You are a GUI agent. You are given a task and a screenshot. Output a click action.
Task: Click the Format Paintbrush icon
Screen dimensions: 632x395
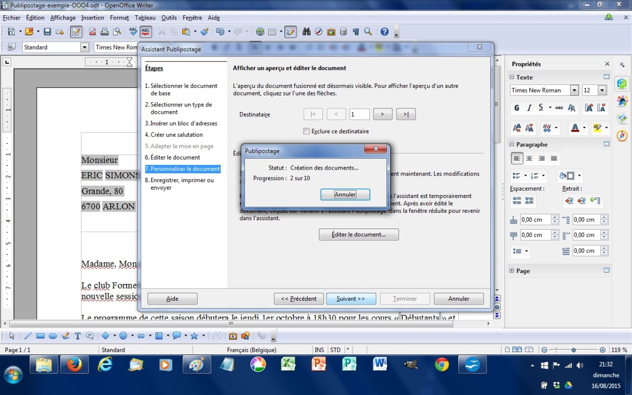[x=204, y=32]
